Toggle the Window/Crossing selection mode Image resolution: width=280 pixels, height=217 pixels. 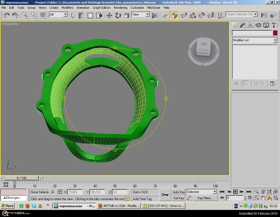click(99, 16)
